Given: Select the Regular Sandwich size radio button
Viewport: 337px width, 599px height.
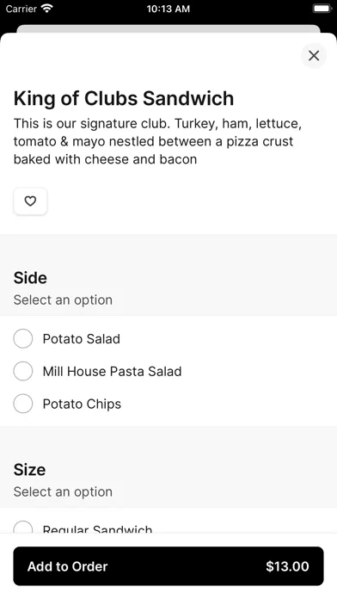Looking at the screenshot, I should point(23,528).
